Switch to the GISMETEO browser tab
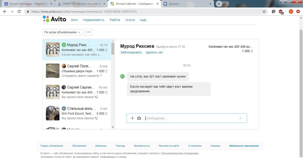 click(x=81, y=4)
